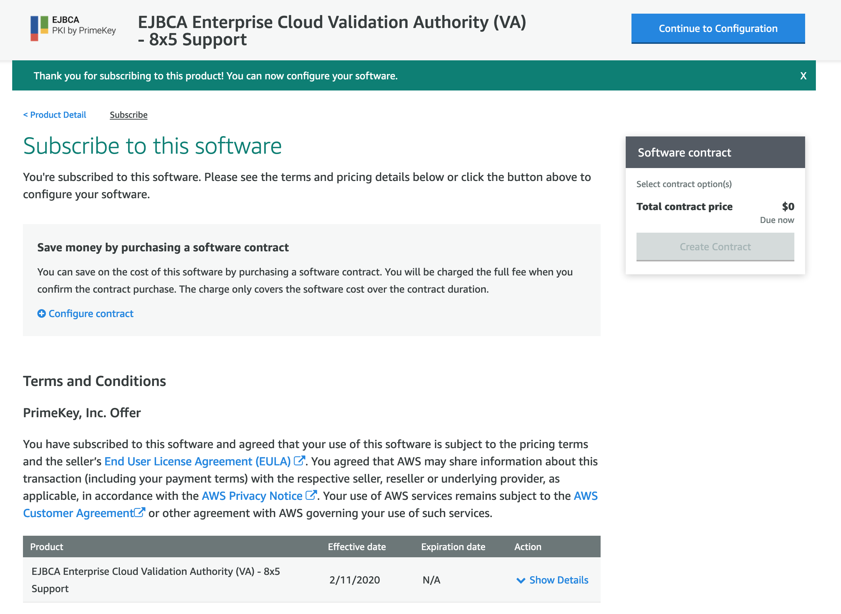Click the Product column header

(x=47, y=547)
